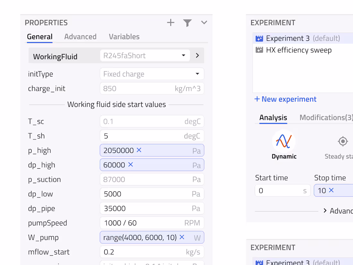
Task: Click the New experiment link
Action: [x=285, y=99]
